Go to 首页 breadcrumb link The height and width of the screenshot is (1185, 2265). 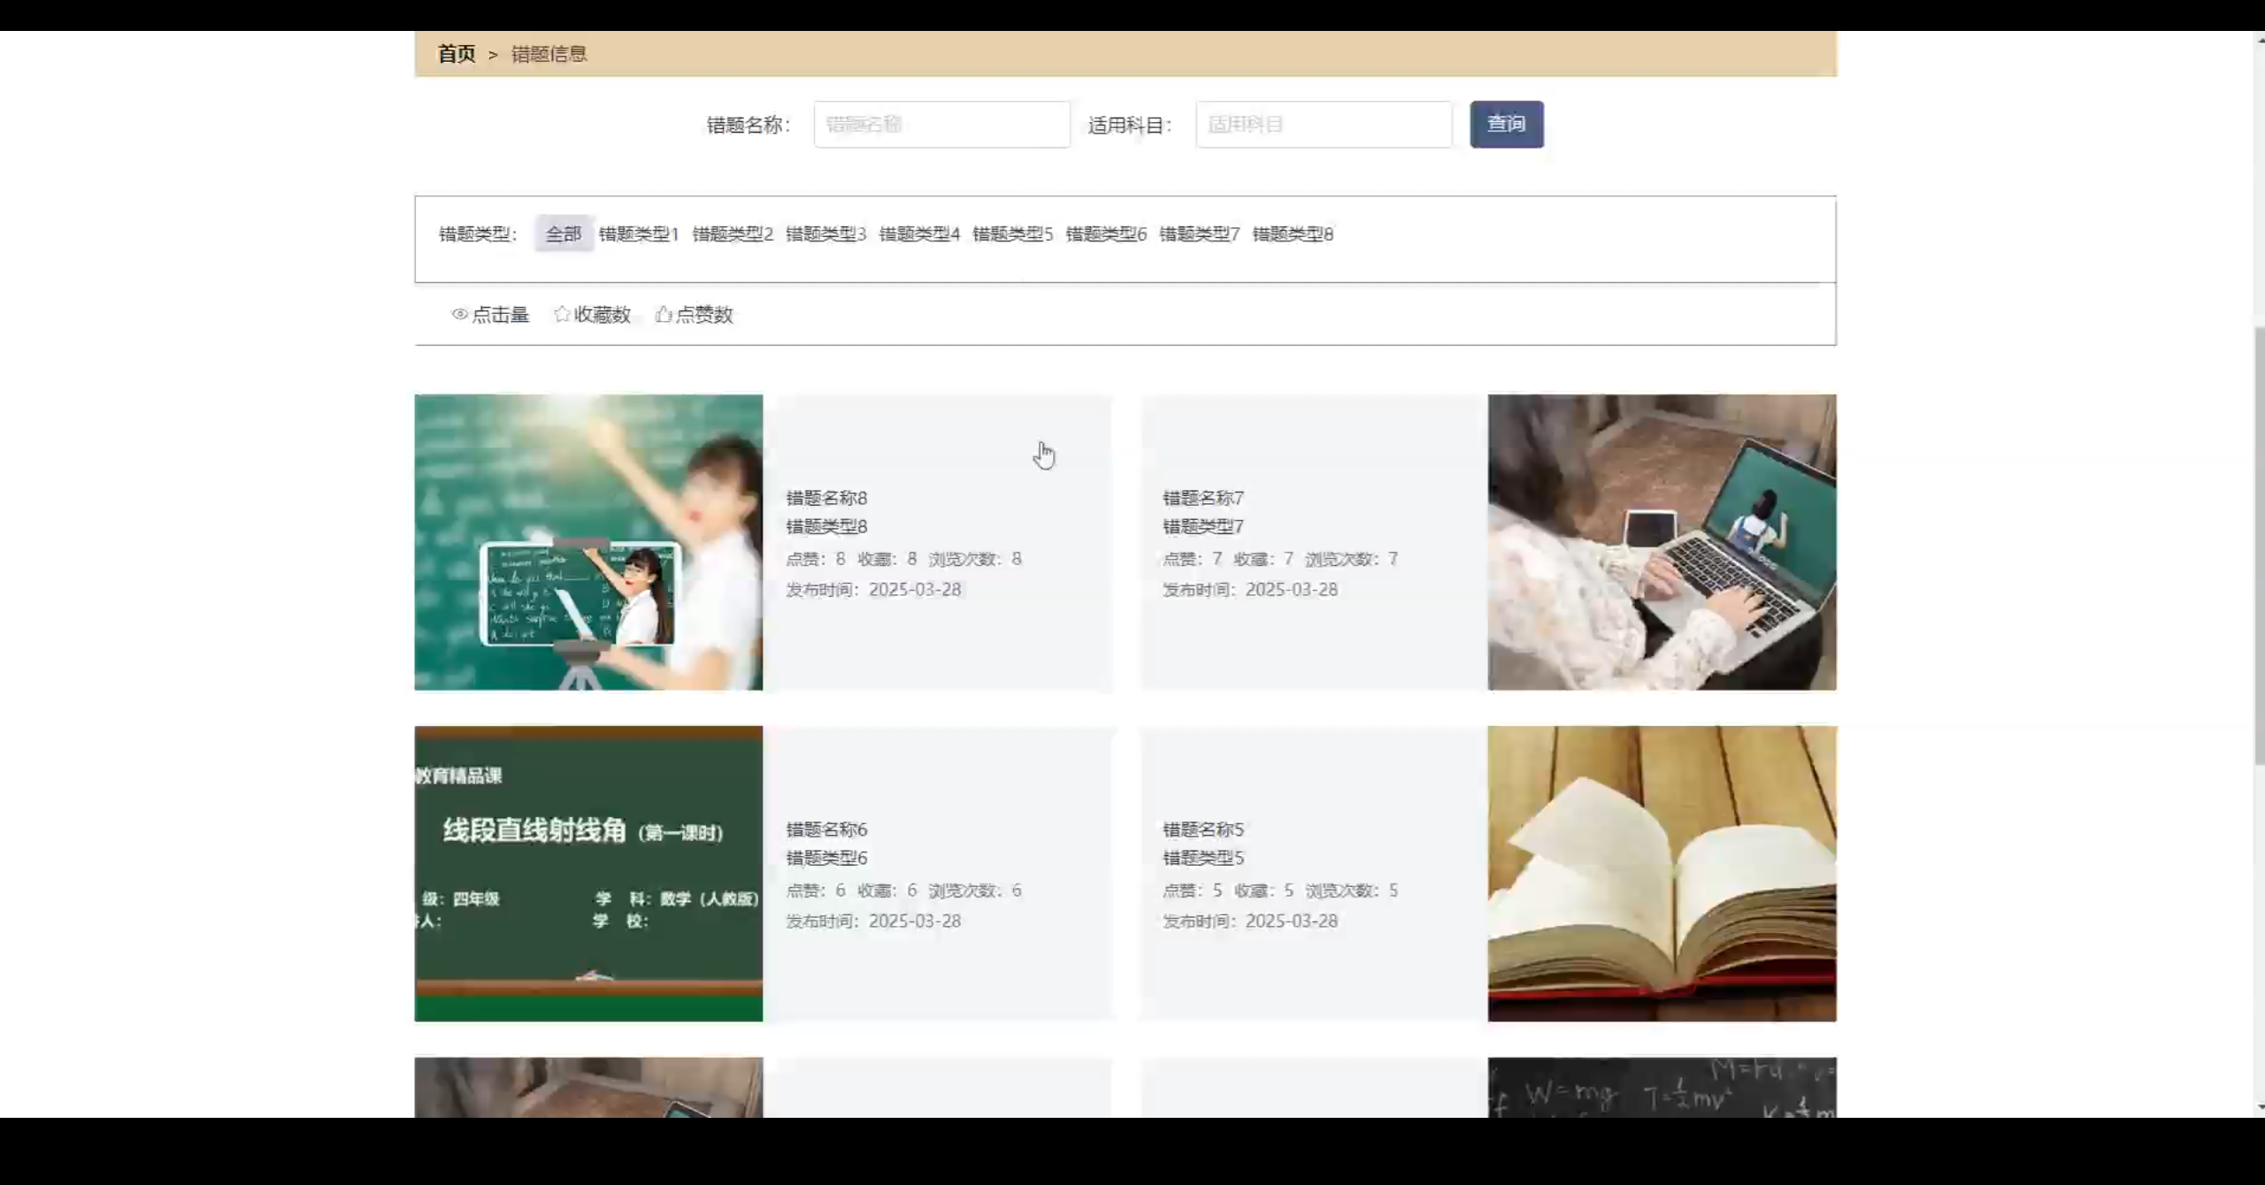pos(457,54)
